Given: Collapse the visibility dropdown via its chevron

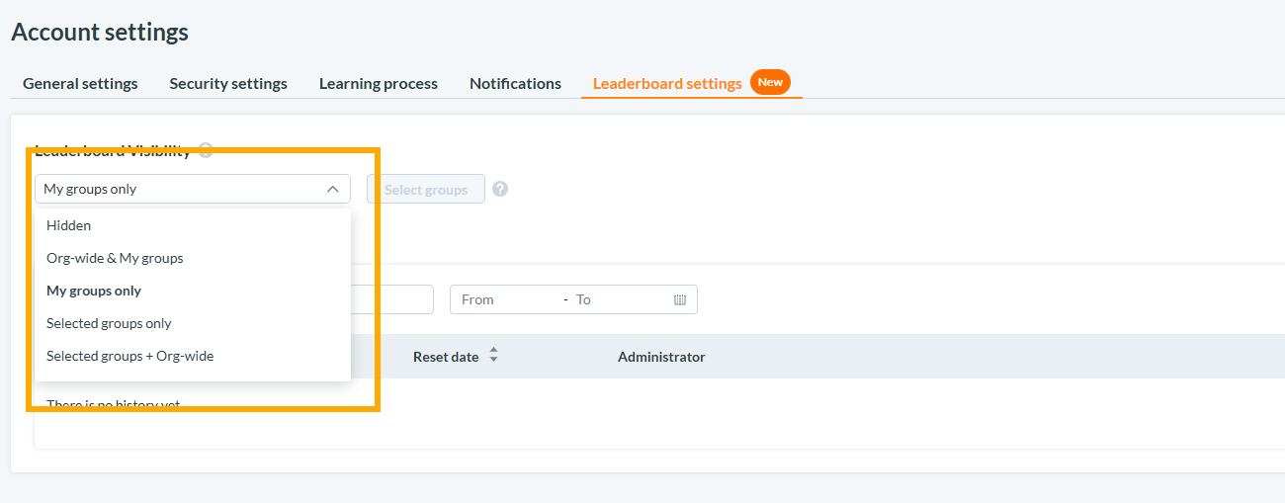Looking at the screenshot, I should pyautogui.click(x=332, y=189).
